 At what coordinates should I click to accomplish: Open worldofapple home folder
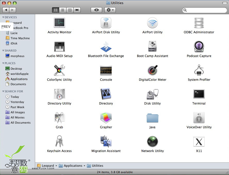tap(18, 74)
